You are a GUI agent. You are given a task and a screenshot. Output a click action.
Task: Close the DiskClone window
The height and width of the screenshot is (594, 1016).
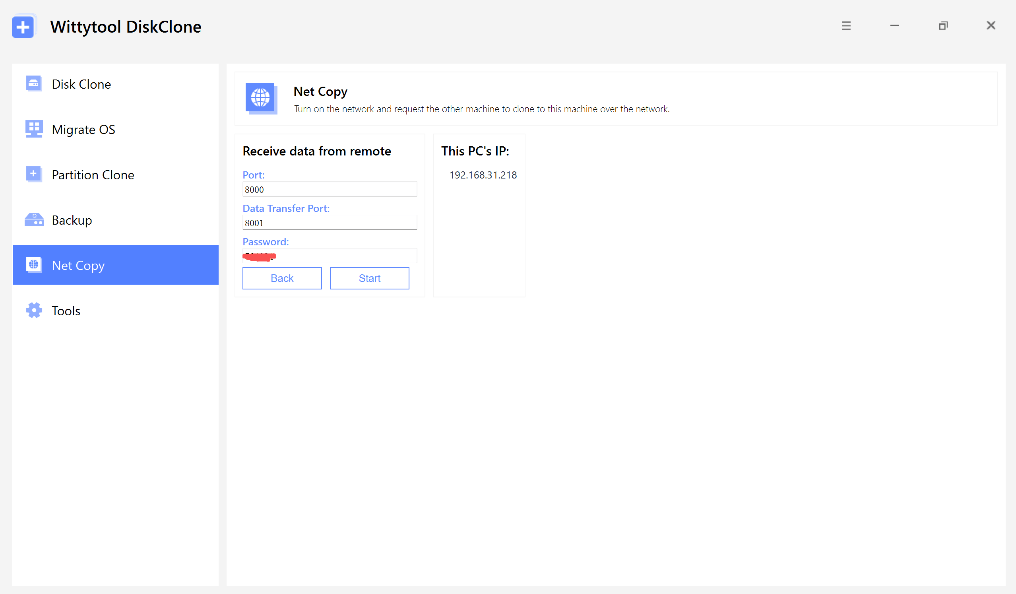coord(991,25)
